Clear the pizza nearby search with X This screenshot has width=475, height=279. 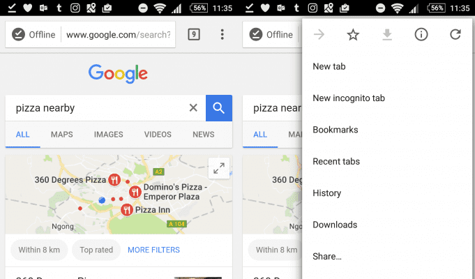(193, 107)
